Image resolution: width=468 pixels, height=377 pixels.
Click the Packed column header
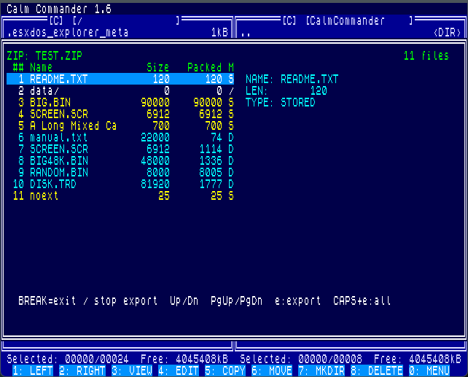204,67
